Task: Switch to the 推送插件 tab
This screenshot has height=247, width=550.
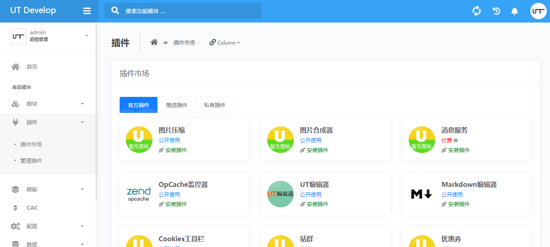Action: (x=177, y=105)
